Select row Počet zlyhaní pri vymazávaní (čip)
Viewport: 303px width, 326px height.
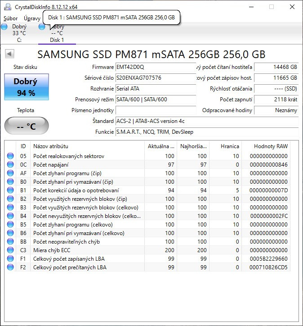[147, 181]
